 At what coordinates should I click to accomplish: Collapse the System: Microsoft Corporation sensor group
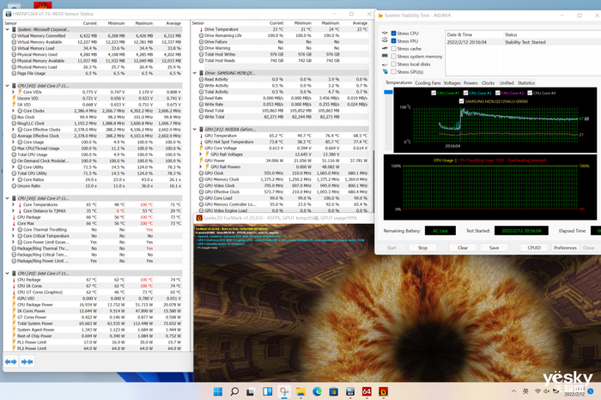coord(7,29)
